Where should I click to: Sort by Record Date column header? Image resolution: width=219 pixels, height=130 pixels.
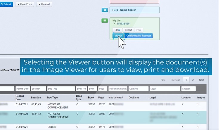pos(20,98)
